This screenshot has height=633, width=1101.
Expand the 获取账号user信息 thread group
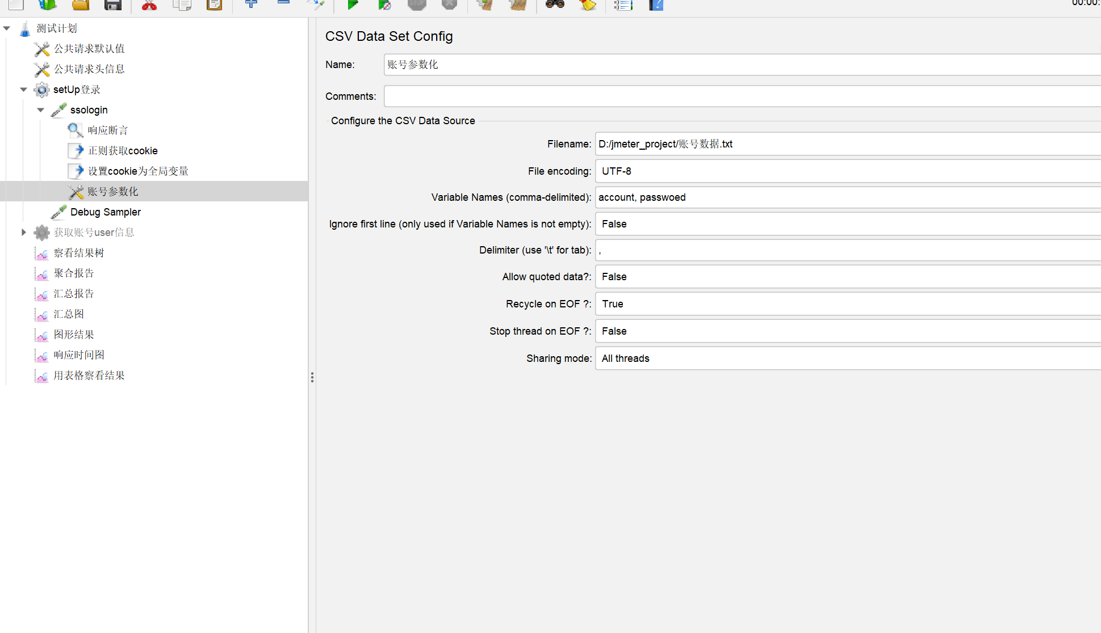click(x=24, y=233)
